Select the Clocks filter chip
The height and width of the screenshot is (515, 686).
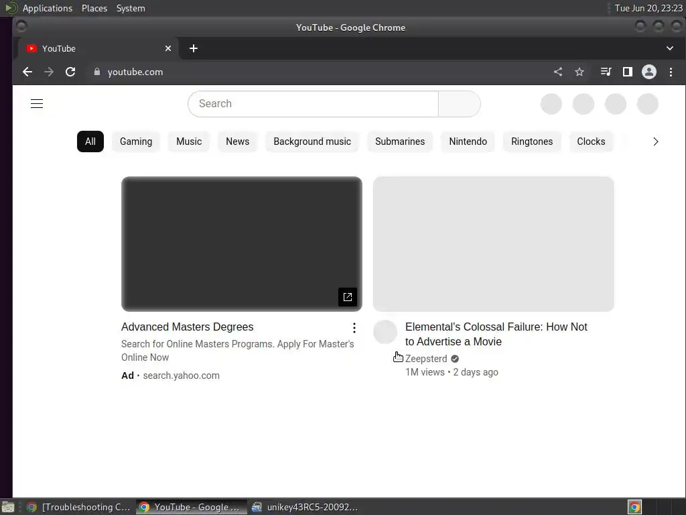click(591, 141)
